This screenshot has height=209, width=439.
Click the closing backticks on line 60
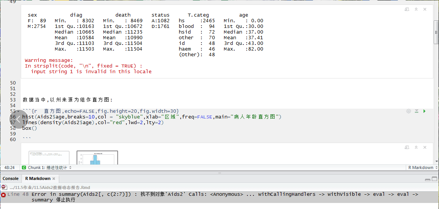26,139
